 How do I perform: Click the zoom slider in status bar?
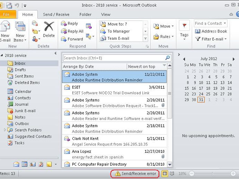[x=212, y=173]
